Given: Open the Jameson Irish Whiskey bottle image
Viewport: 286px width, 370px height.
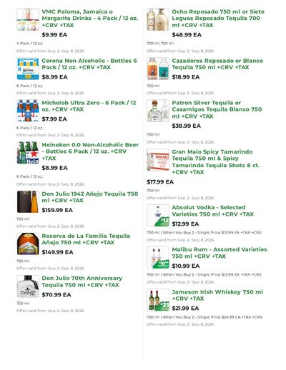Looking at the screenshot, I should pos(158,300).
